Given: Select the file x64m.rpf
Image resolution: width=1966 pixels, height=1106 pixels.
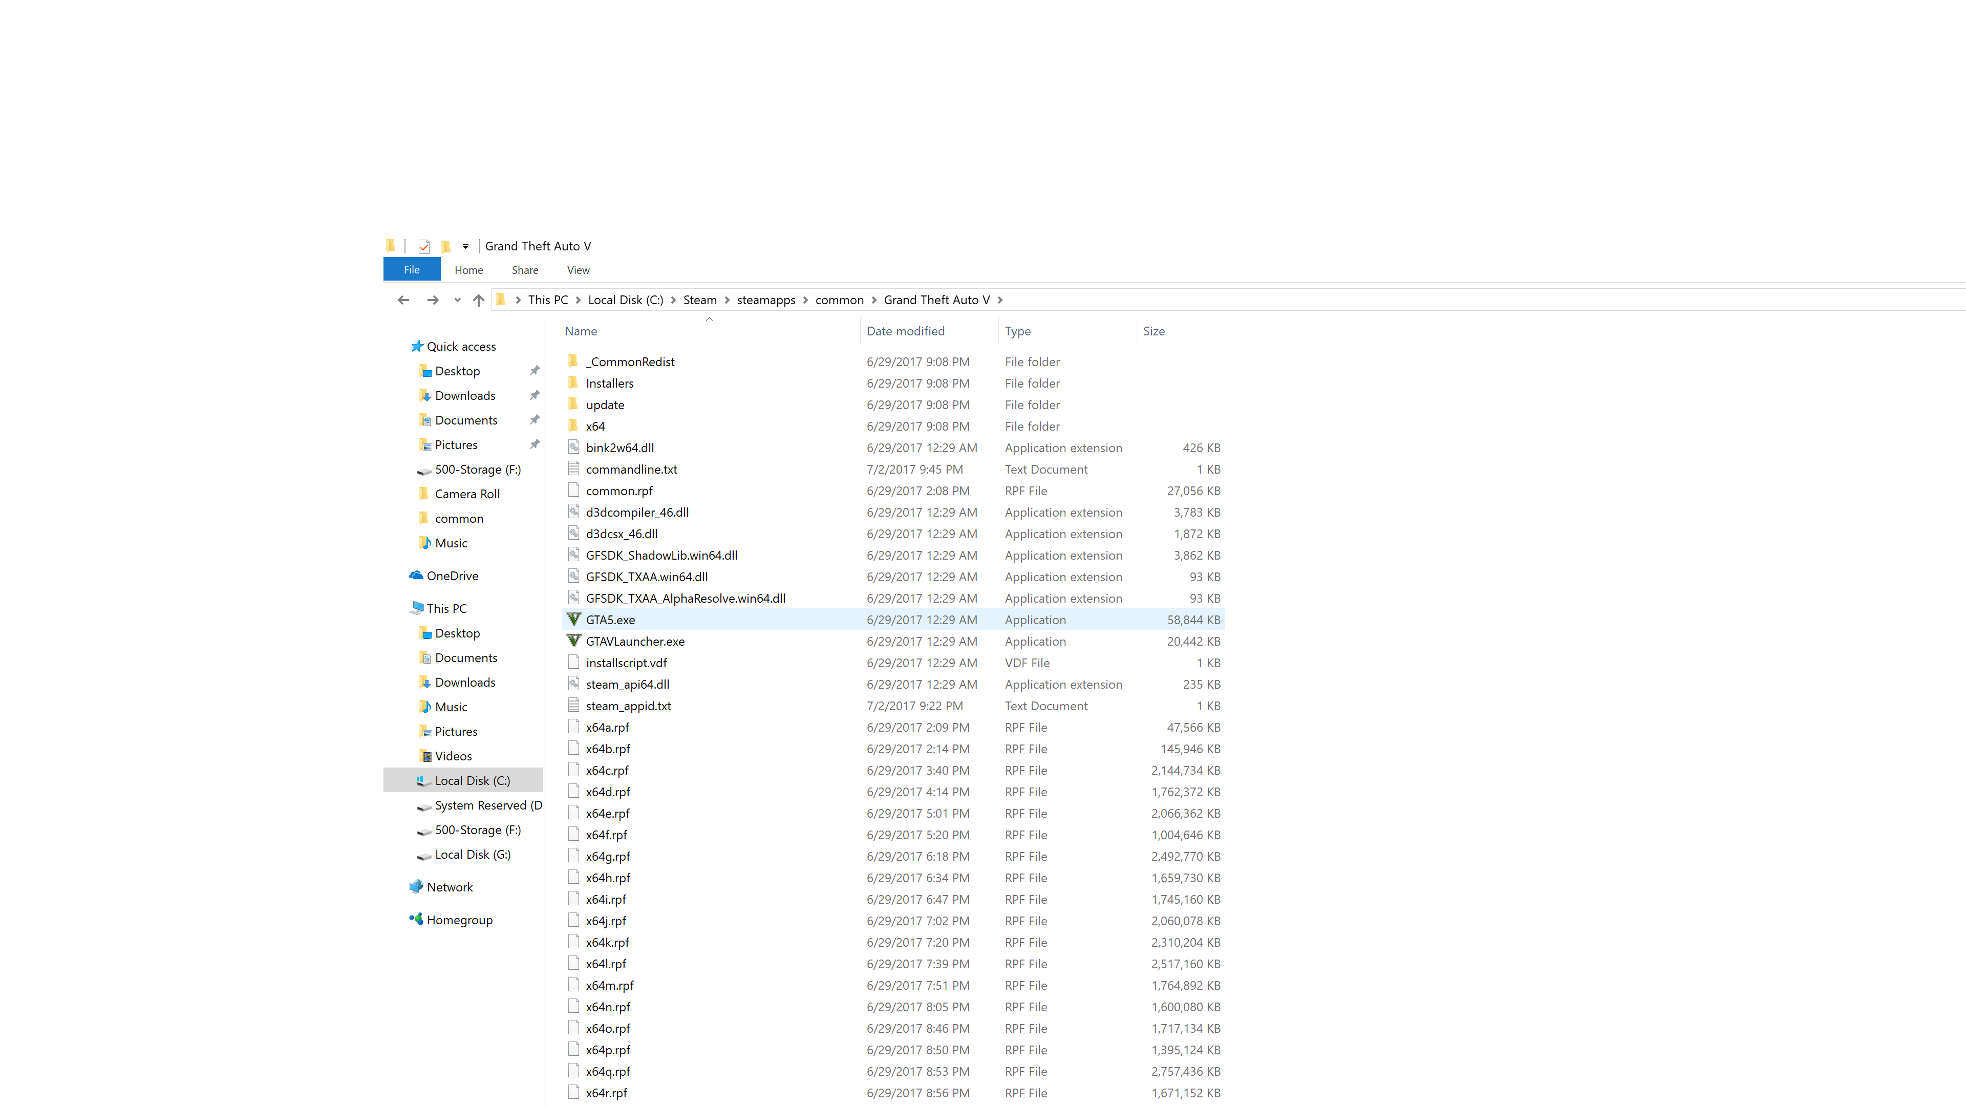Looking at the screenshot, I should [610, 985].
